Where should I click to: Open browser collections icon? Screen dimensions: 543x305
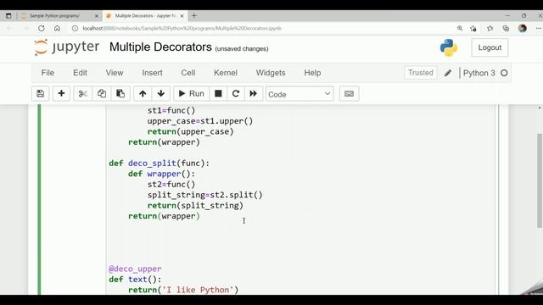coord(506,28)
